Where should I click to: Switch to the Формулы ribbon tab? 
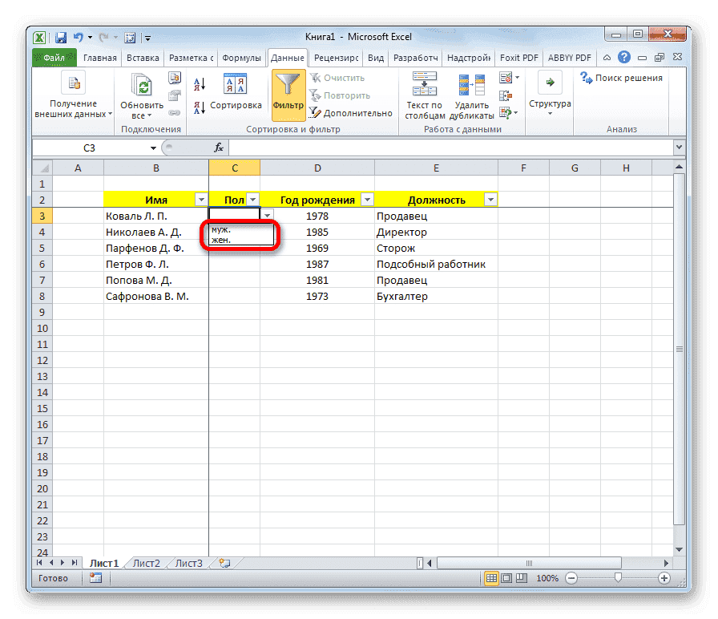pyautogui.click(x=243, y=57)
